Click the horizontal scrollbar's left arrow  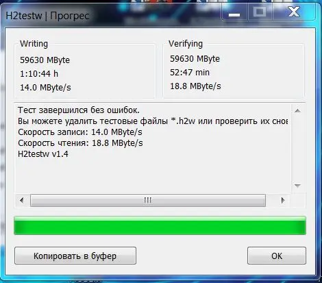22,201
